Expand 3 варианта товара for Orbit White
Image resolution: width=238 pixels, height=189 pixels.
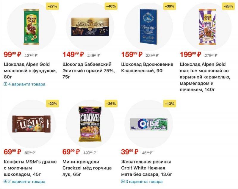pos(142,182)
